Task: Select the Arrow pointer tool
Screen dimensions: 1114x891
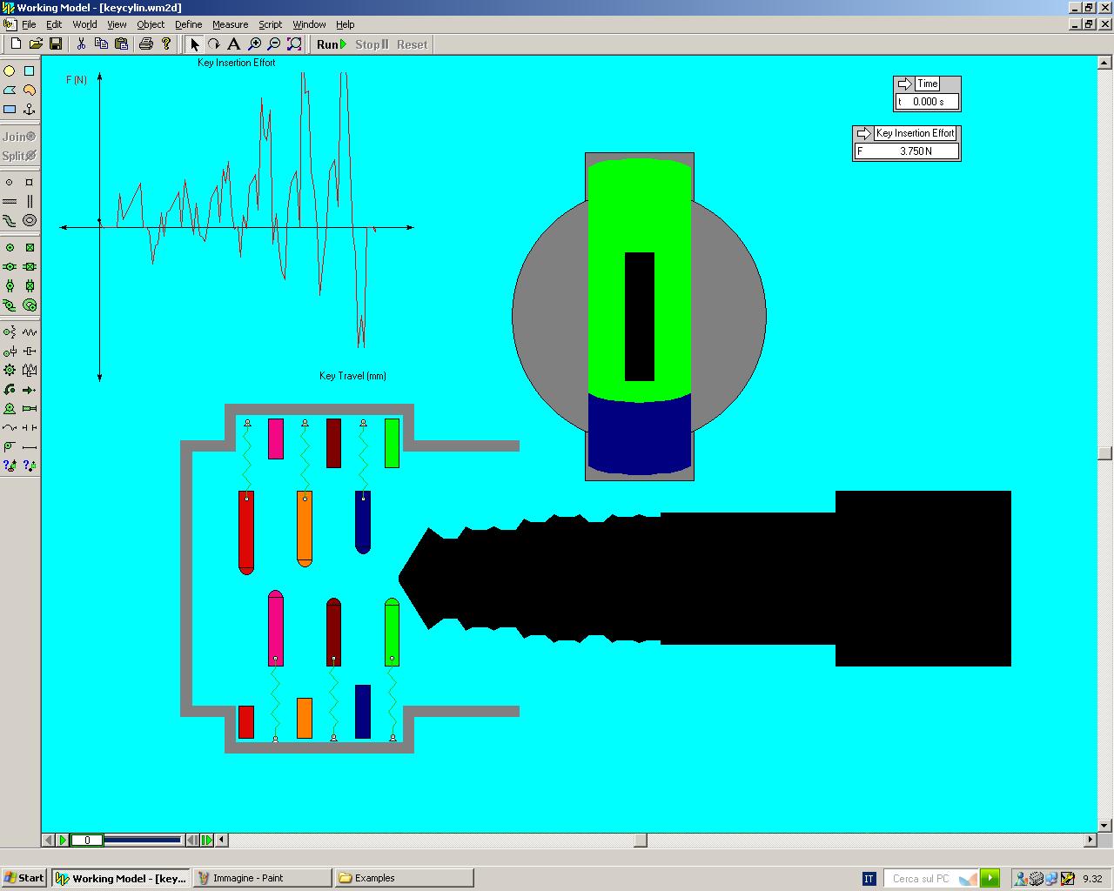Action: point(194,44)
